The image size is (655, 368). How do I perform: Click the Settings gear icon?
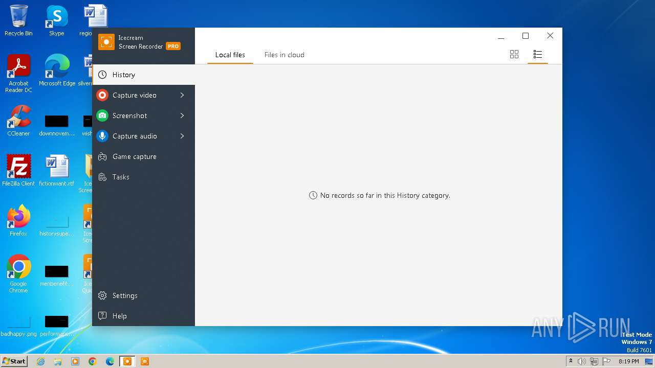(102, 295)
